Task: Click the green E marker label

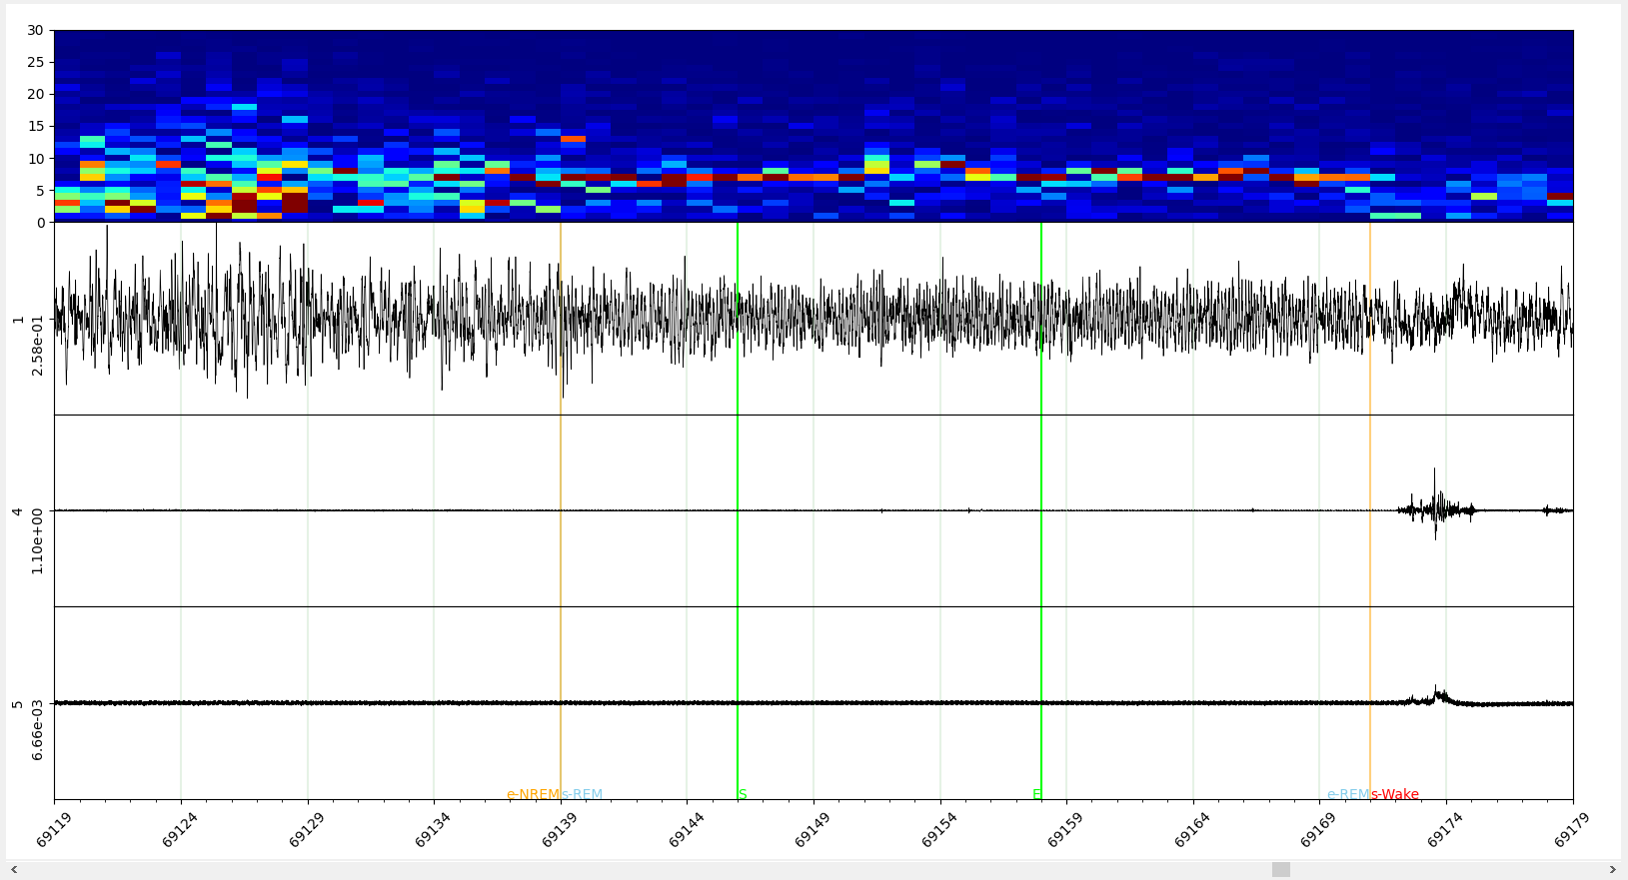Action: click(x=1036, y=795)
